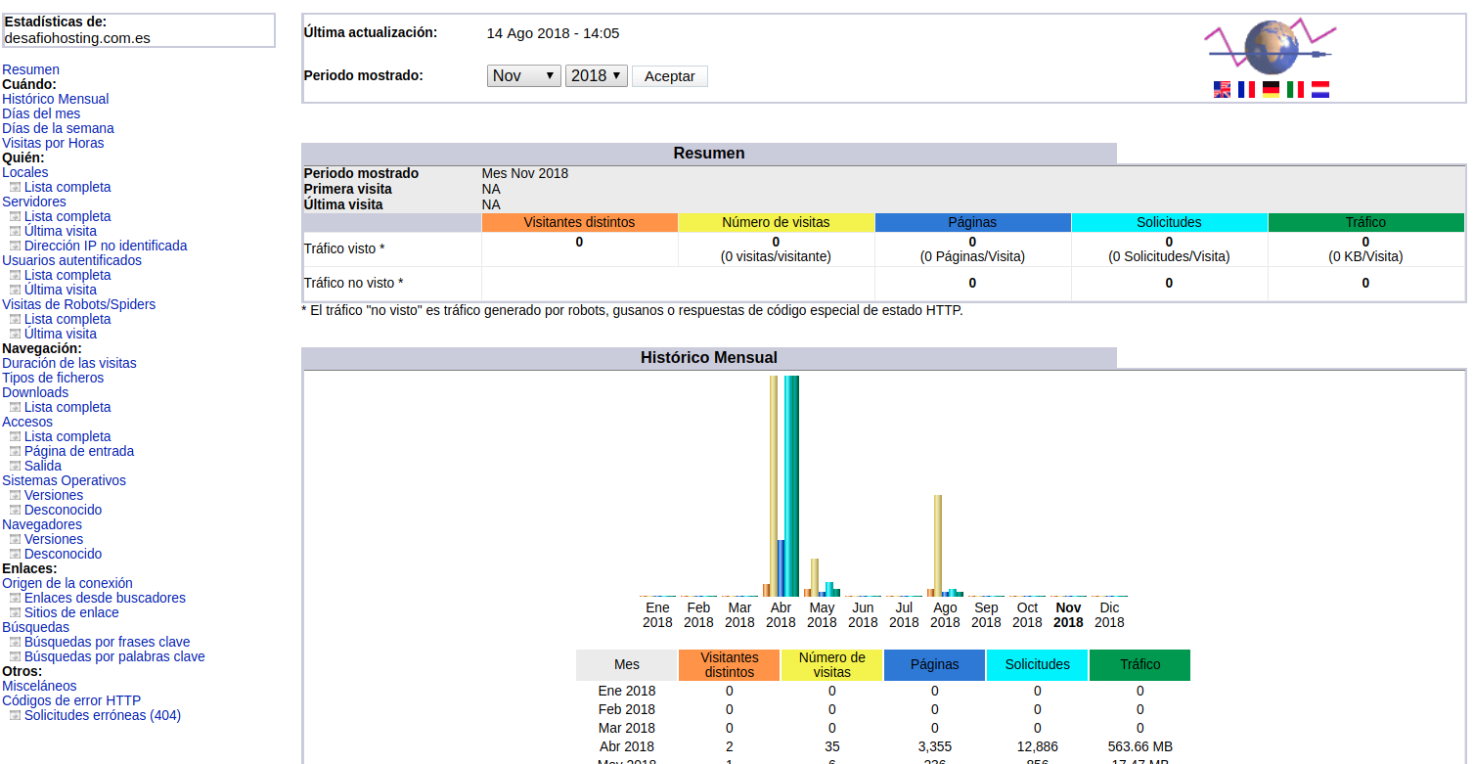Viewport: 1474px width, 764px height.
Task: Open the month dropdown showing Nov
Action: (x=523, y=76)
